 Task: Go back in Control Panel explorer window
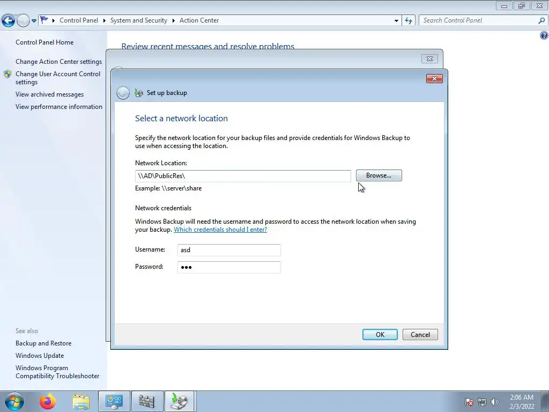click(9, 21)
